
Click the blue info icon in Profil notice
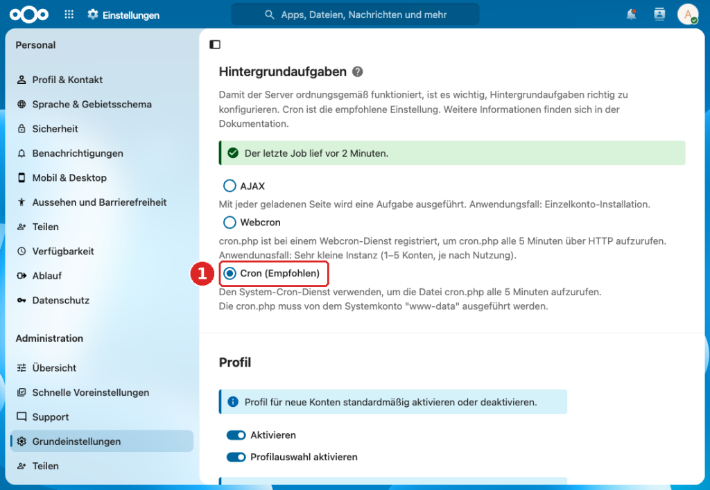pyautogui.click(x=233, y=402)
